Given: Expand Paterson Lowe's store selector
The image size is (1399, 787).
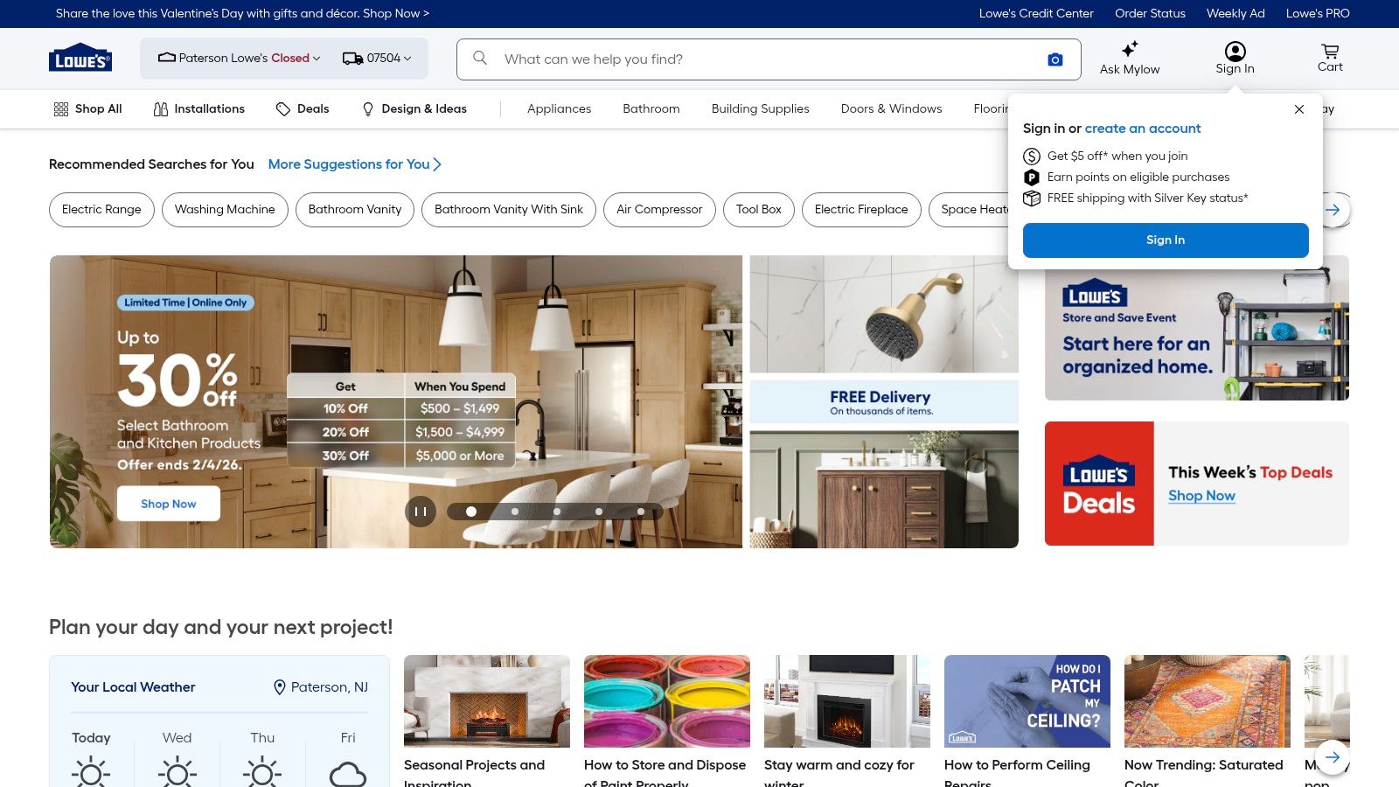Looking at the screenshot, I should point(239,59).
